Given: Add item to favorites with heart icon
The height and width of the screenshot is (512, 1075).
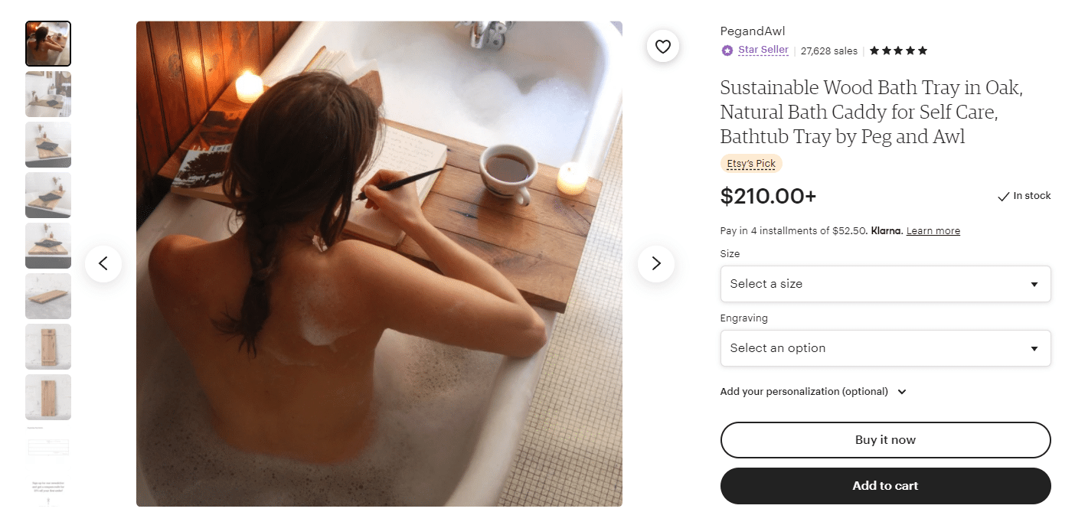Looking at the screenshot, I should 663,47.
